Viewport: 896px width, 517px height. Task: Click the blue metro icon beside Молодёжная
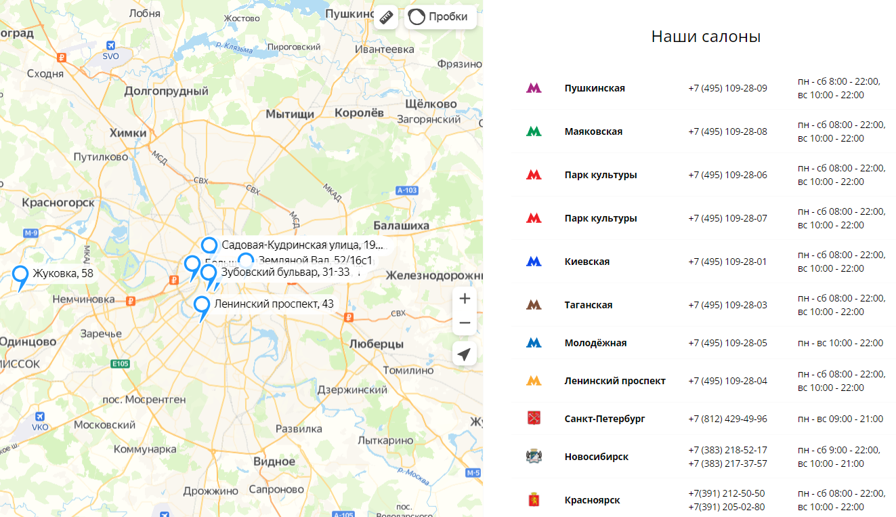click(x=534, y=343)
